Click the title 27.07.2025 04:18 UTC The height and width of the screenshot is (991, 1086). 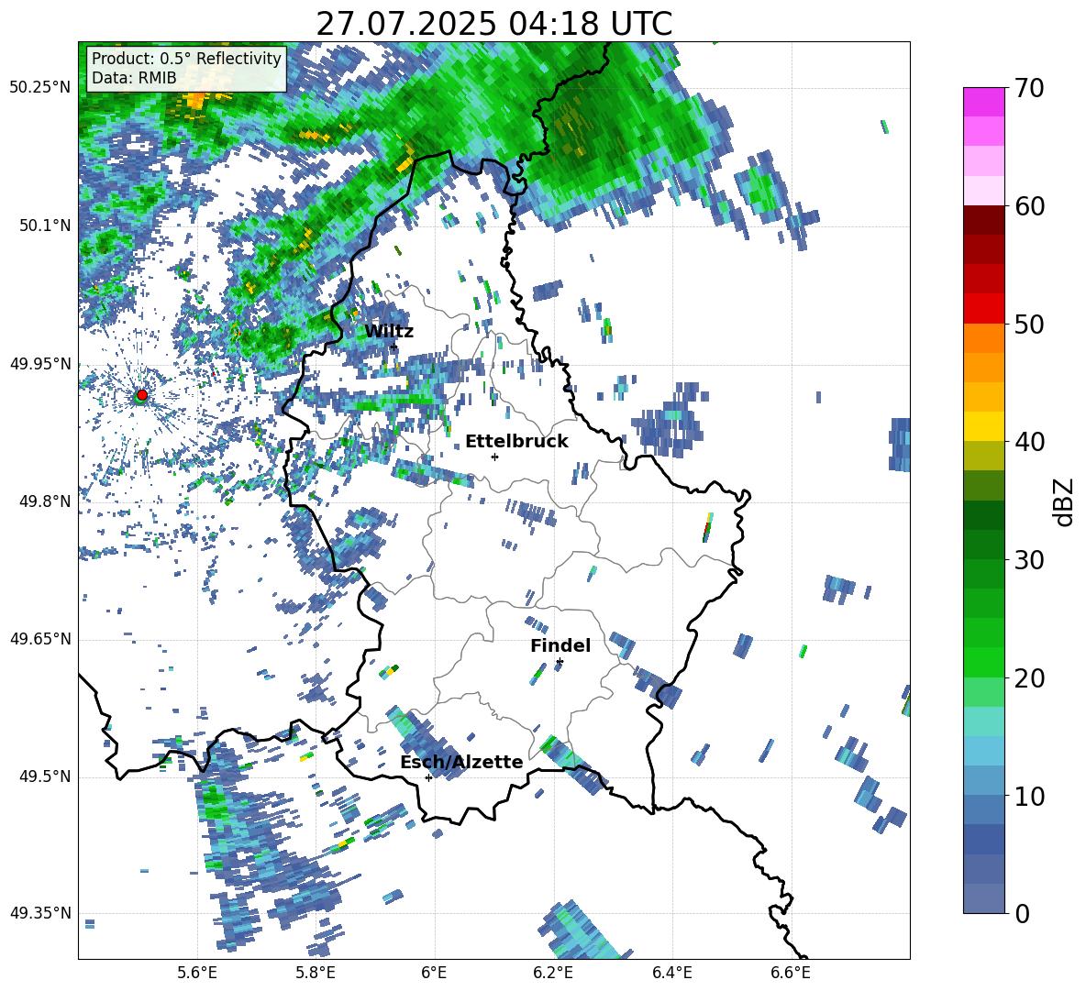pos(494,24)
